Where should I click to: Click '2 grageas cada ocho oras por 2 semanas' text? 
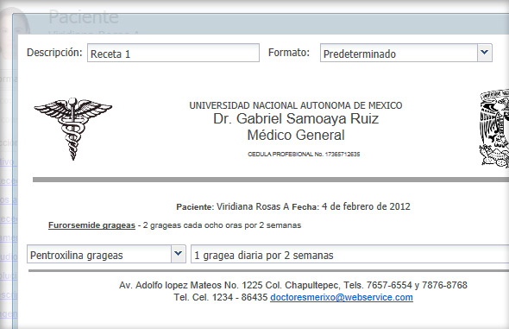pos(222,225)
